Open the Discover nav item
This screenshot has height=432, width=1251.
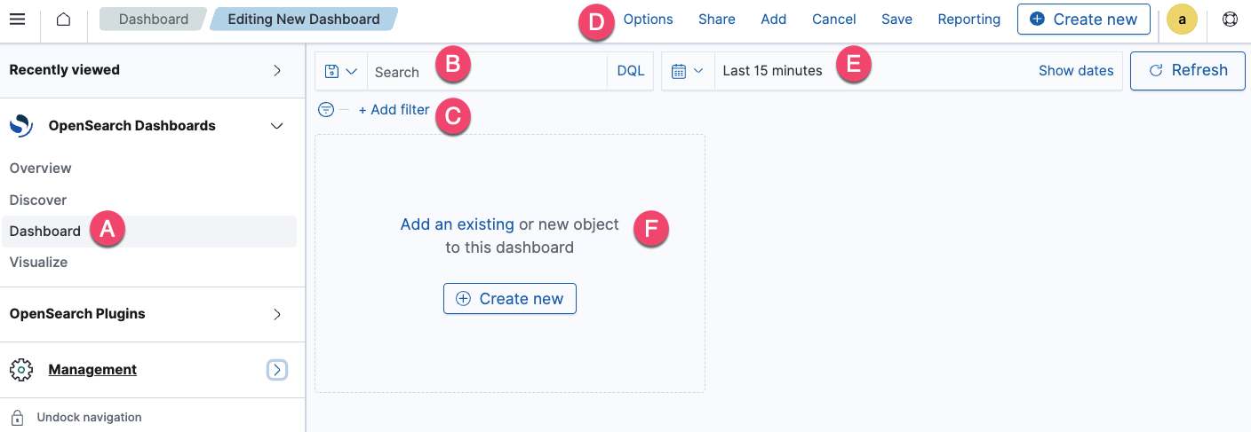click(x=38, y=200)
